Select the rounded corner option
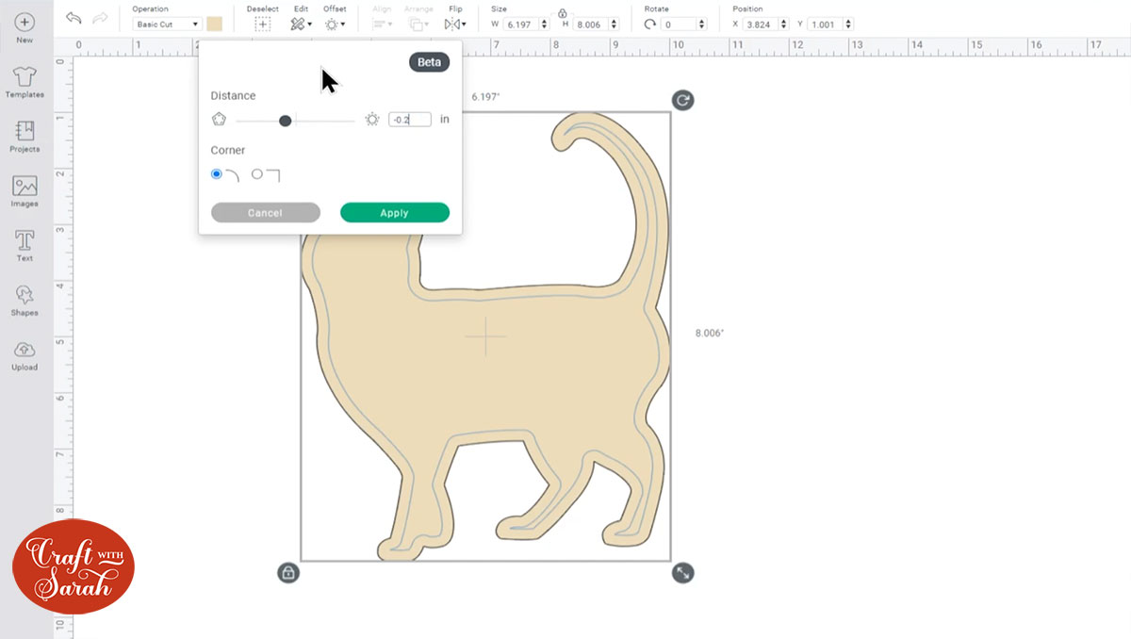 click(218, 173)
